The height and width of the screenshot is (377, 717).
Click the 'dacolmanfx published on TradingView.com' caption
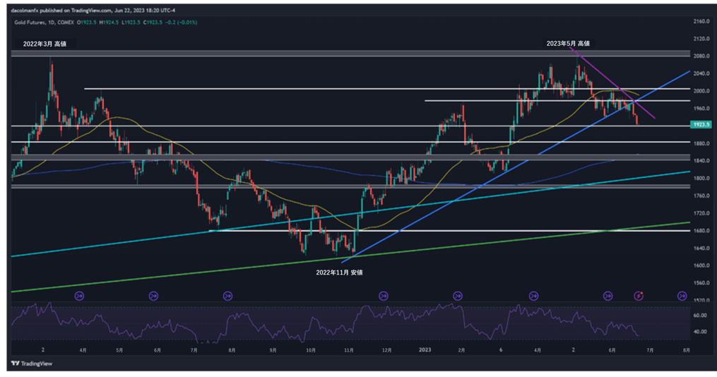[x=61, y=10]
